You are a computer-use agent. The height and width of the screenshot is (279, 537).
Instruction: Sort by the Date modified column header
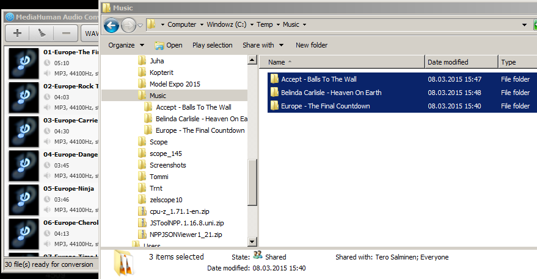click(x=461, y=62)
